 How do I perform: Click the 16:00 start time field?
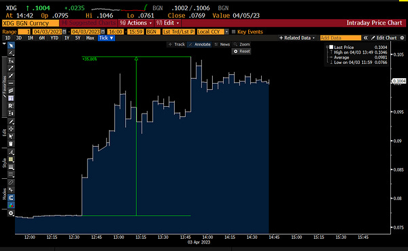pyautogui.click(x=116, y=32)
